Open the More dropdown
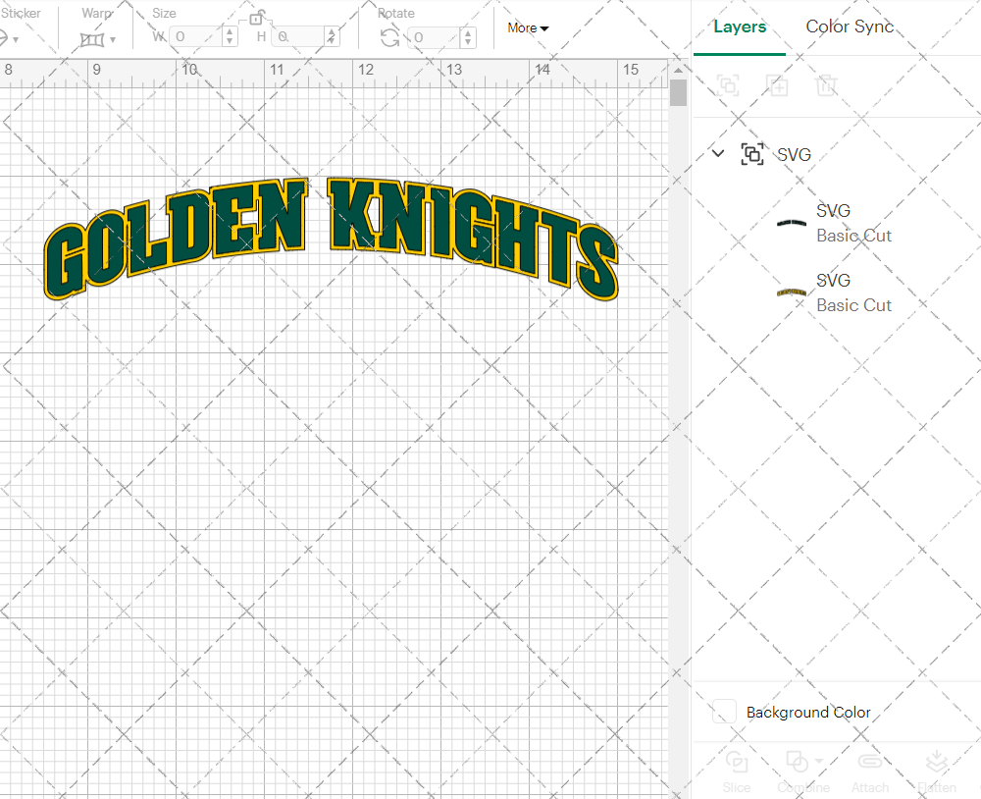 coord(527,28)
